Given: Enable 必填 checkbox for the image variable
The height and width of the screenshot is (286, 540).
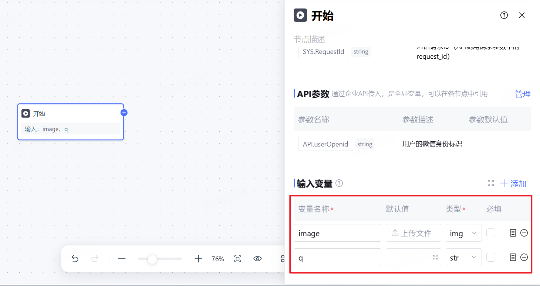Looking at the screenshot, I should point(491,233).
